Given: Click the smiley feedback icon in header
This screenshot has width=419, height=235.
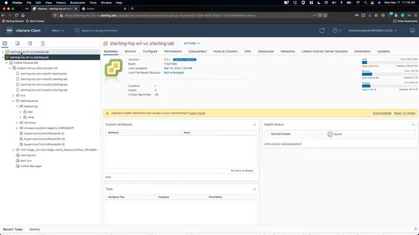Looking at the screenshot, I should tap(412, 31).
